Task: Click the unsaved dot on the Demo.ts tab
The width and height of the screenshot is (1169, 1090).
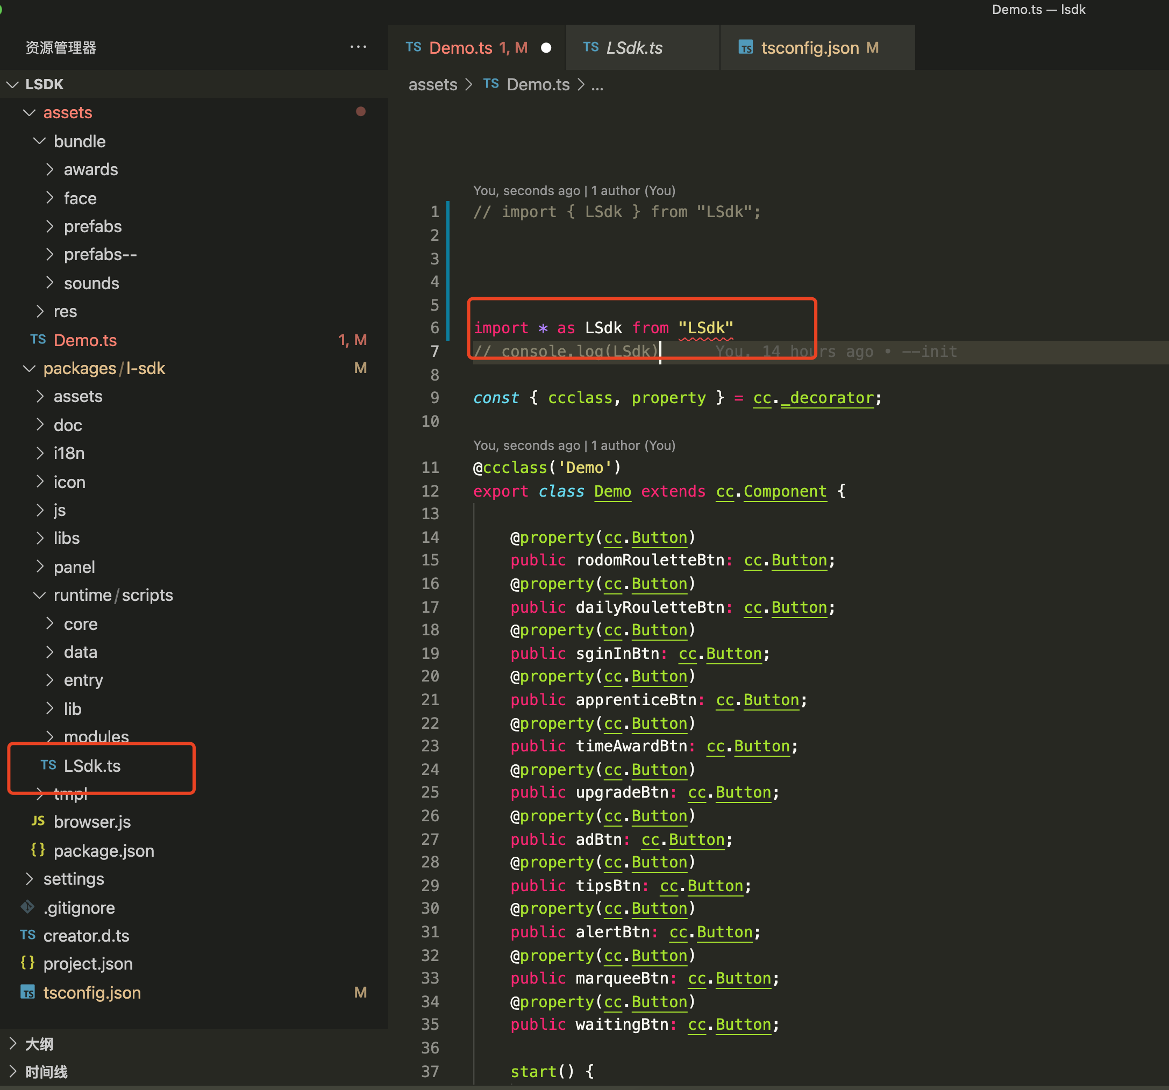Action: [546, 48]
